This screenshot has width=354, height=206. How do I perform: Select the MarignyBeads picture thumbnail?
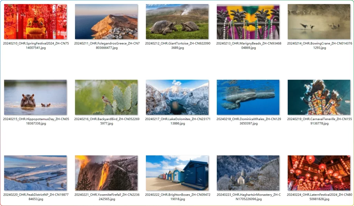click(248, 22)
